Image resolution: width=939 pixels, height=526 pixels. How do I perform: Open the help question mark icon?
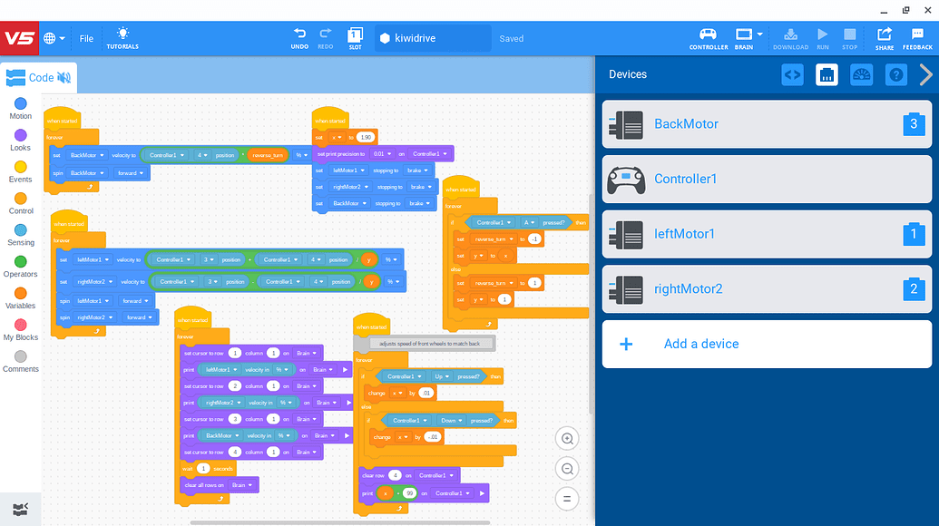click(895, 75)
